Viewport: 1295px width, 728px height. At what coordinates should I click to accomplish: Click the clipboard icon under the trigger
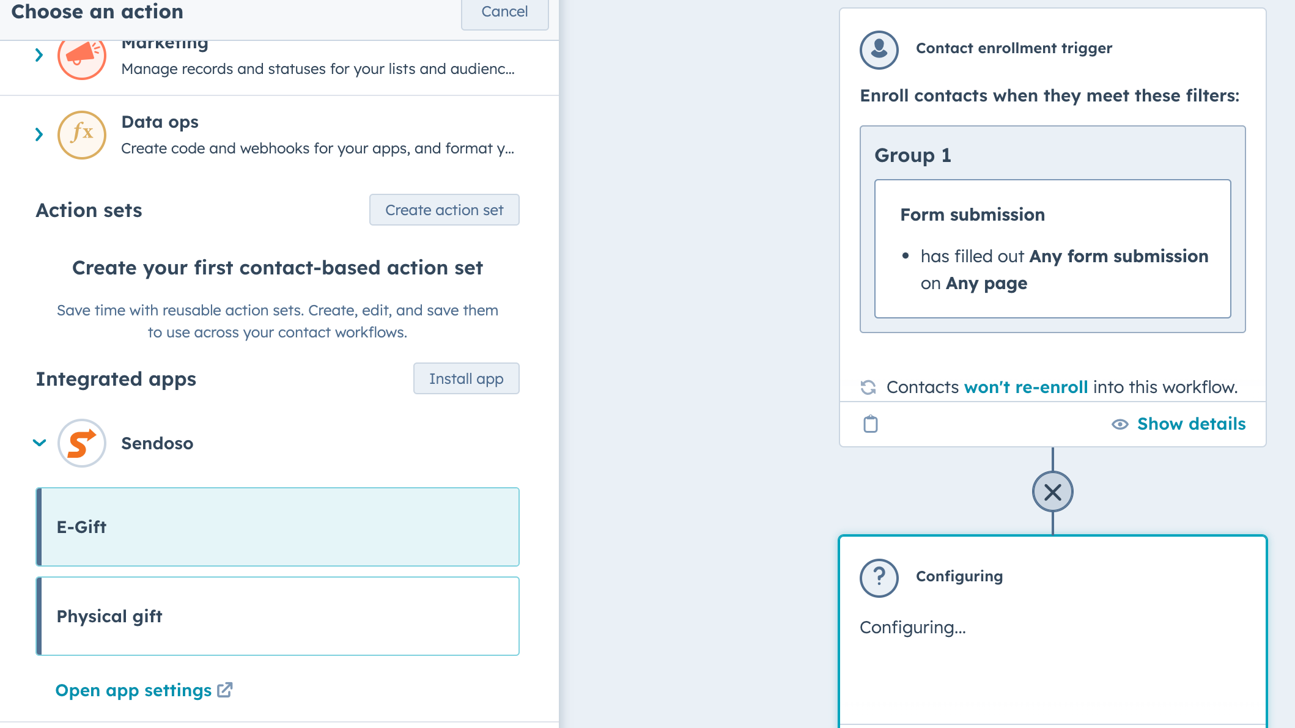(x=870, y=424)
